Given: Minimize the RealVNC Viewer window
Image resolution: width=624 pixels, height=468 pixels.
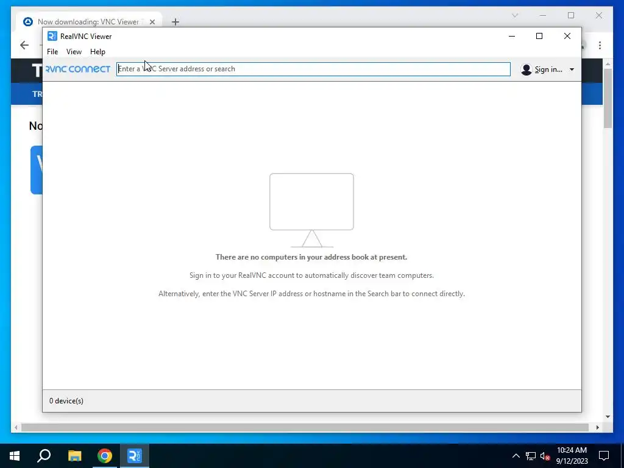Looking at the screenshot, I should [512, 36].
